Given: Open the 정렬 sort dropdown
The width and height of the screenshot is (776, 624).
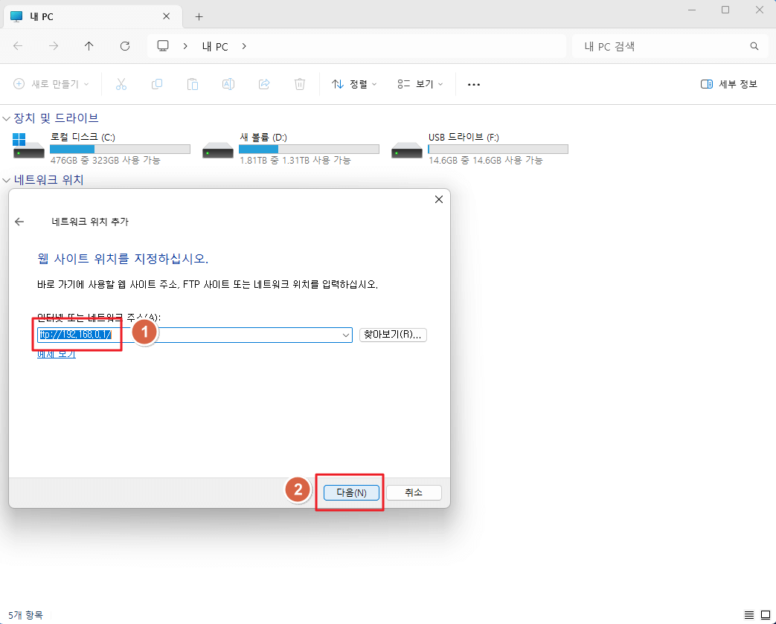Looking at the screenshot, I should 354,84.
